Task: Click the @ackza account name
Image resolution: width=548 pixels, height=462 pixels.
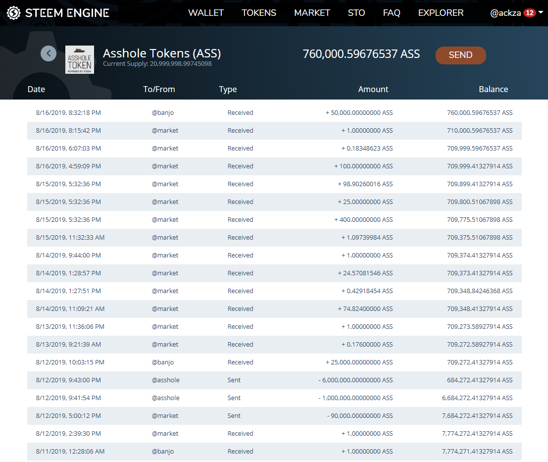Action: (x=505, y=13)
